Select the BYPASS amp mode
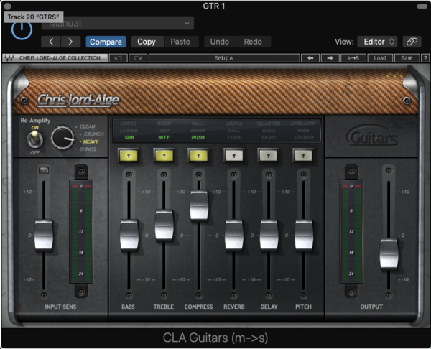The width and height of the screenshot is (431, 349). [88, 149]
